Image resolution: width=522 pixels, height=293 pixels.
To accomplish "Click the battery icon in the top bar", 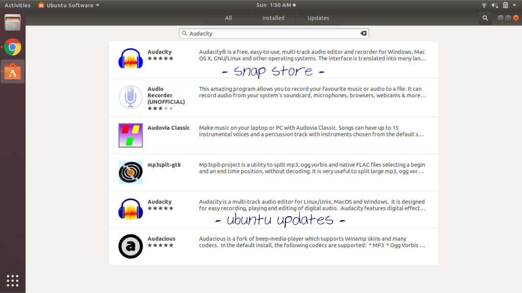I will coord(505,5).
